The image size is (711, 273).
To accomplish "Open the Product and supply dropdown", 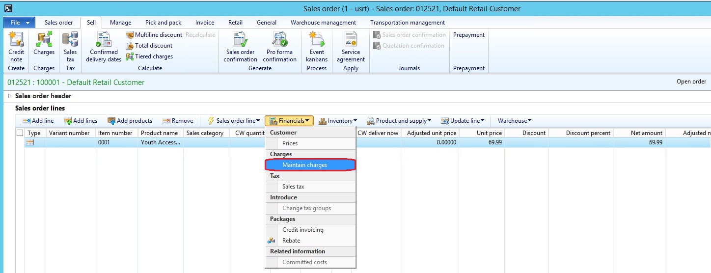I will [x=399, y=121].
